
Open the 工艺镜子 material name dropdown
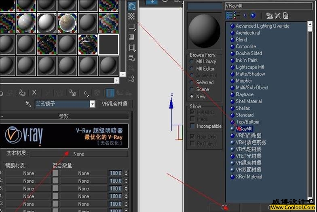(93, 104)
